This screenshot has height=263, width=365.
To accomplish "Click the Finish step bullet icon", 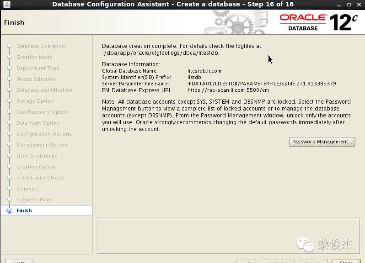I will click(9, 210).
